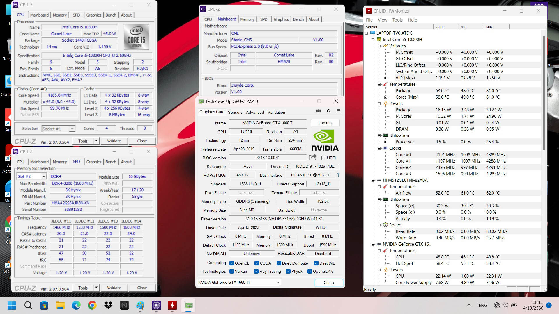Open the GPU-Z hamburger menu
This screenshot has width=559, height=314.
(338, 111)
